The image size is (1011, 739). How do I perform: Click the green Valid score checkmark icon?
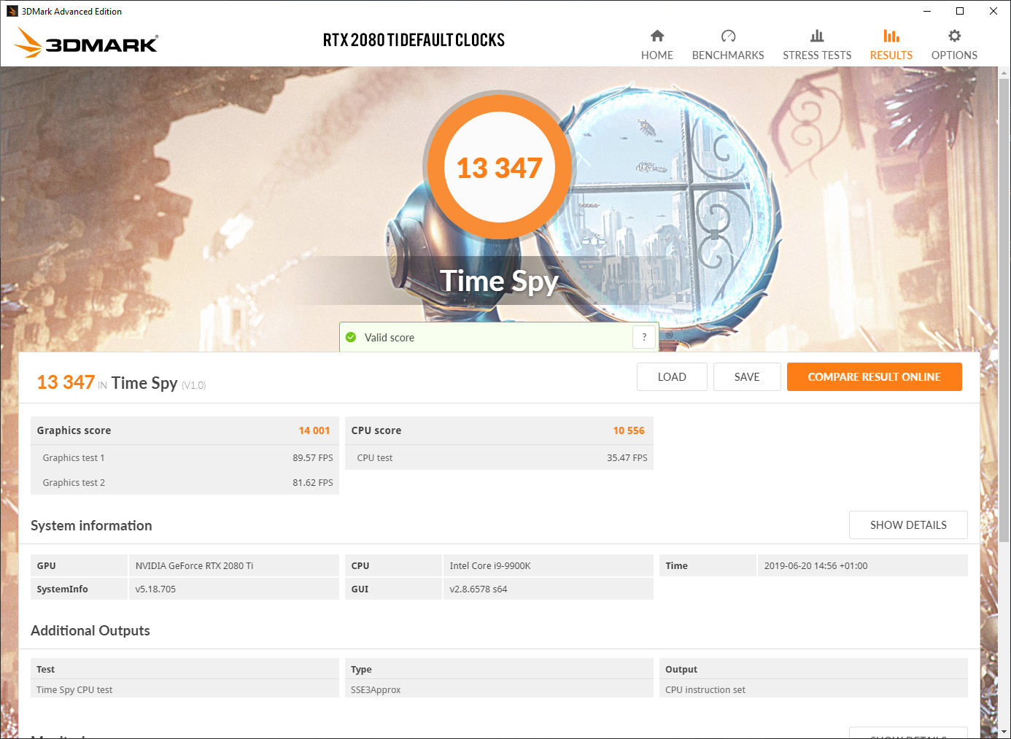[x=351, y=337]
